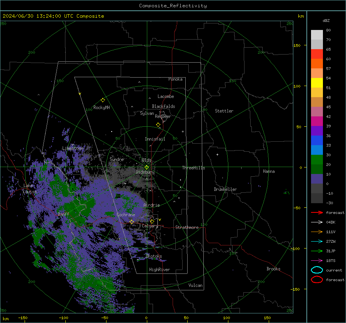Click the cyan current ellipse legend icon

click(317, 270)
